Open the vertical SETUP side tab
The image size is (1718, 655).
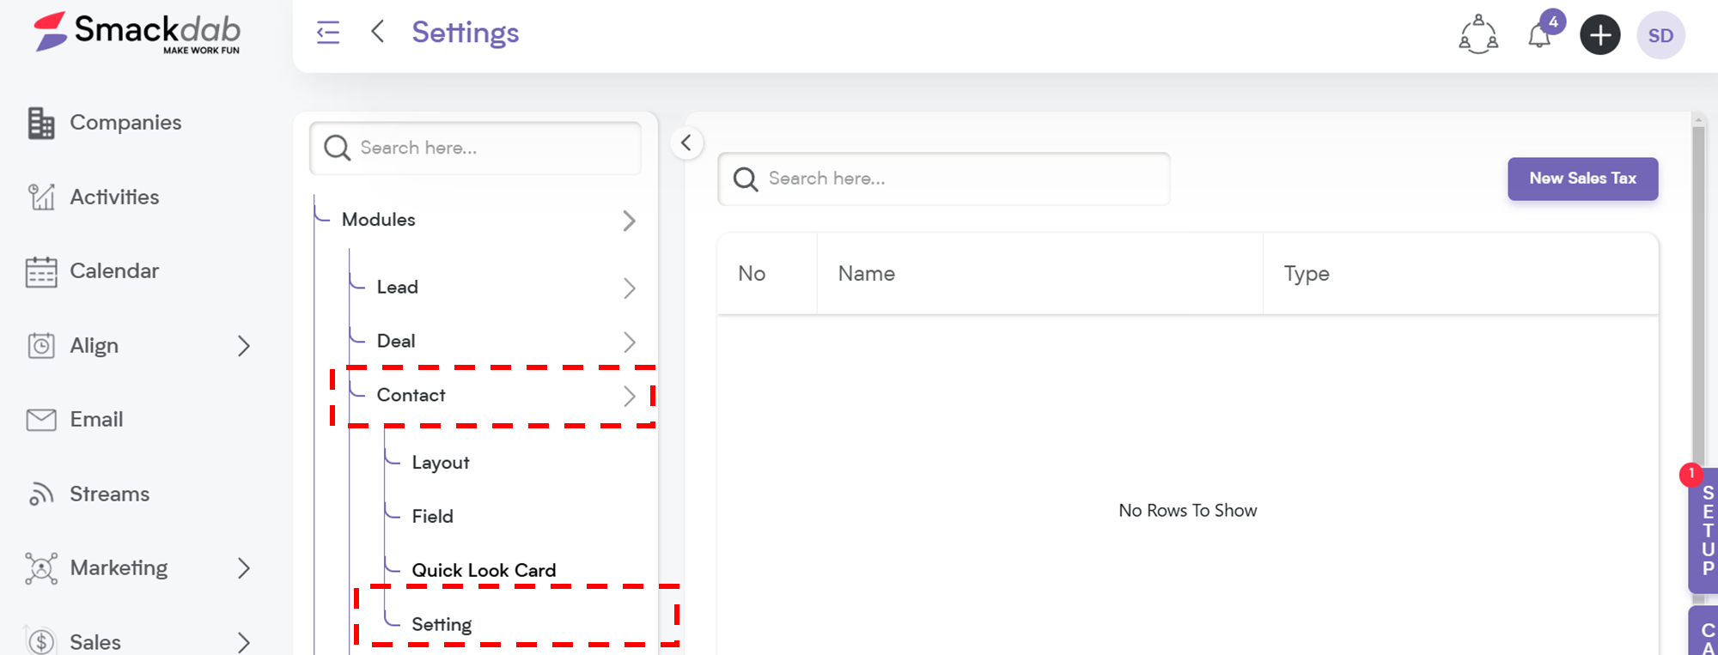pyautogui.click(x=1705, y=531)
